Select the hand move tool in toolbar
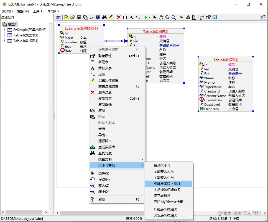This screenshot has height=222, width=268. point(161,17)
